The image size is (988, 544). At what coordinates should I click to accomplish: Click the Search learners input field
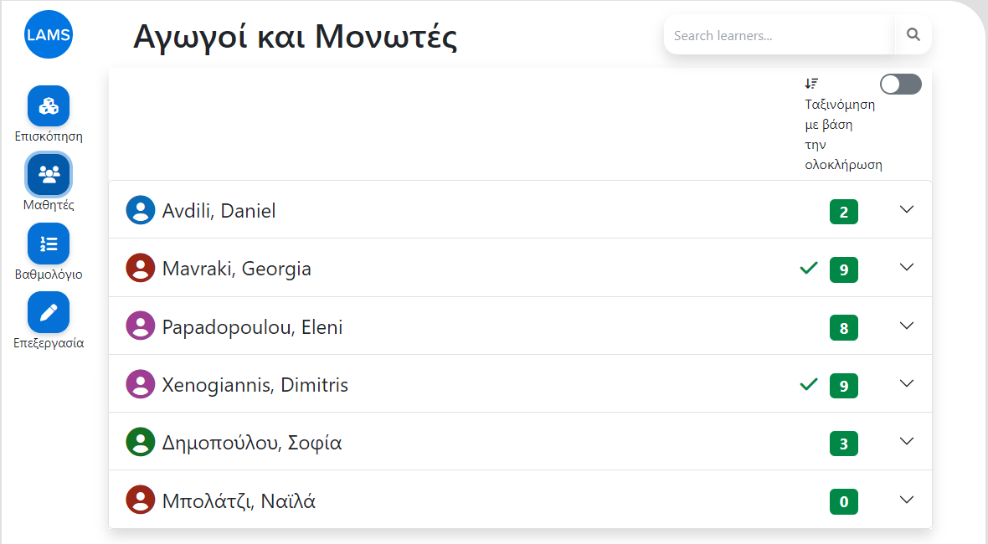780,35
